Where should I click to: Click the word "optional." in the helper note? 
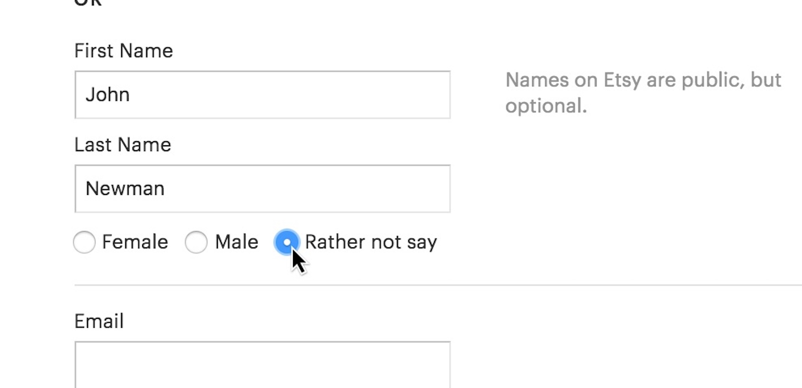point(546,106)
